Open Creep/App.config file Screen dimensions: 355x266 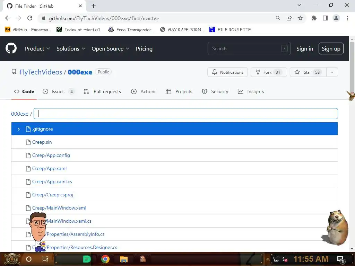(51, 155)
